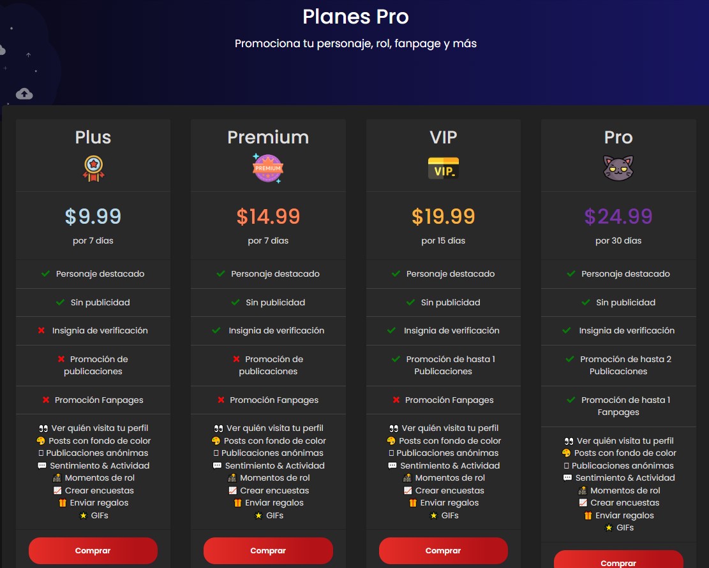The image size is (709, 568).
Task: Click the Plus plan medal badge icon
Action: coord(93,168)
